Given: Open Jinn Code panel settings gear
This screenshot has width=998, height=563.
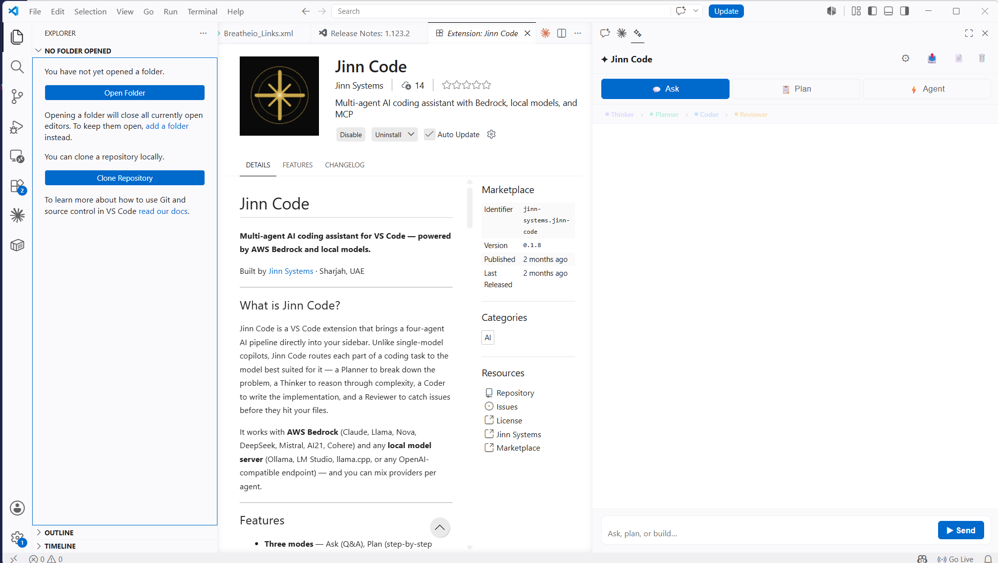Looking at the screenshot, I should click(905, 58).
